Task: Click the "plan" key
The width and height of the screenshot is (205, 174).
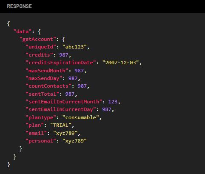Action: pyautogui.click(x=35, y=125)
